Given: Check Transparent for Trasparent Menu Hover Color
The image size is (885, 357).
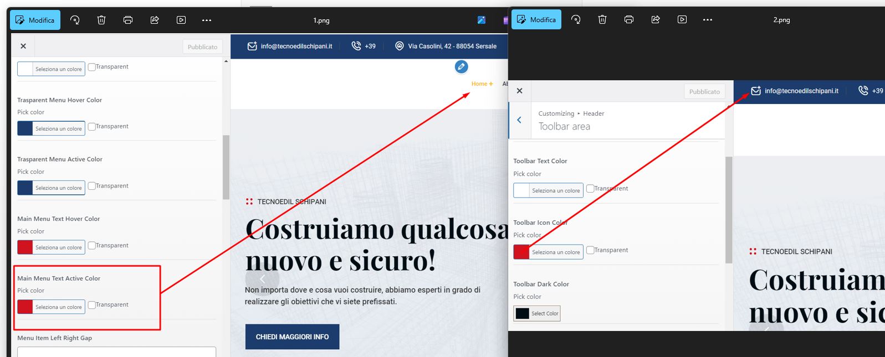Looking at the screenshot, I should pyautogui.click(x=92, y=126).
